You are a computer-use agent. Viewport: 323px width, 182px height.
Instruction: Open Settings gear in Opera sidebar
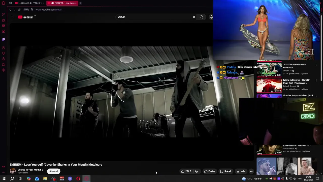pyautogui.click(x=4, y=70)
